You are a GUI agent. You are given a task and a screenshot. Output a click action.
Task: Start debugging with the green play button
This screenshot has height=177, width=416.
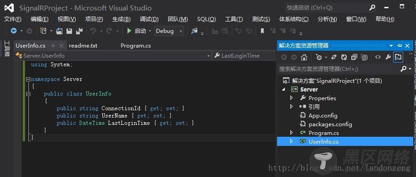129,31
